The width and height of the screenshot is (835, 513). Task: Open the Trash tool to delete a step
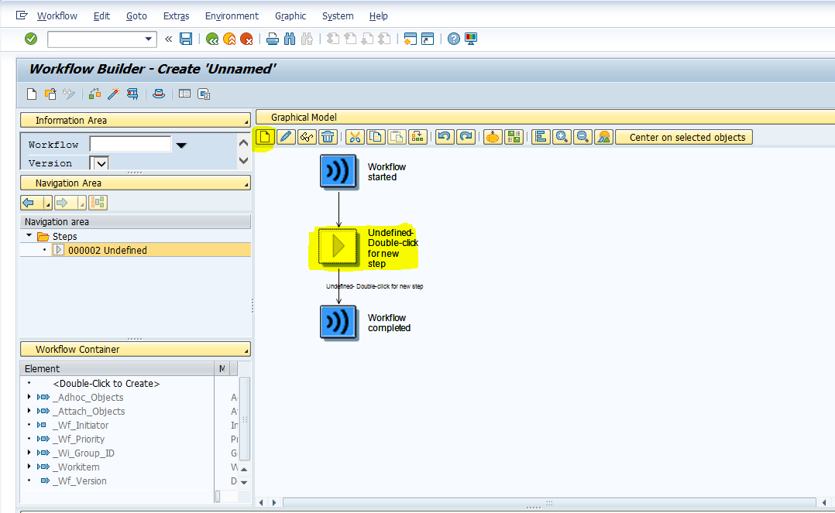pyautogui.click(x=328, y=137)
